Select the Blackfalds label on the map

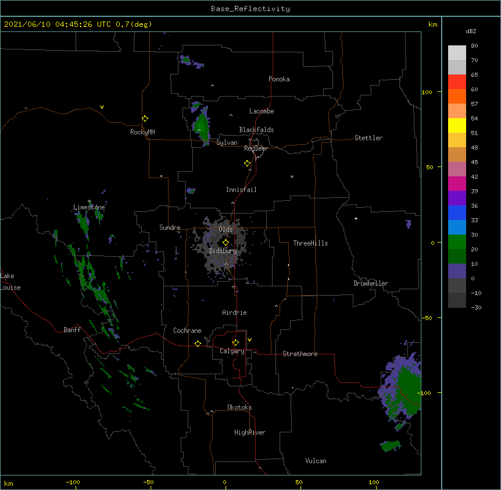(256, 130)
